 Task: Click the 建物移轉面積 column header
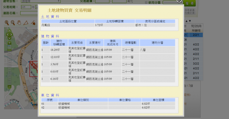(x=59, y=43)
